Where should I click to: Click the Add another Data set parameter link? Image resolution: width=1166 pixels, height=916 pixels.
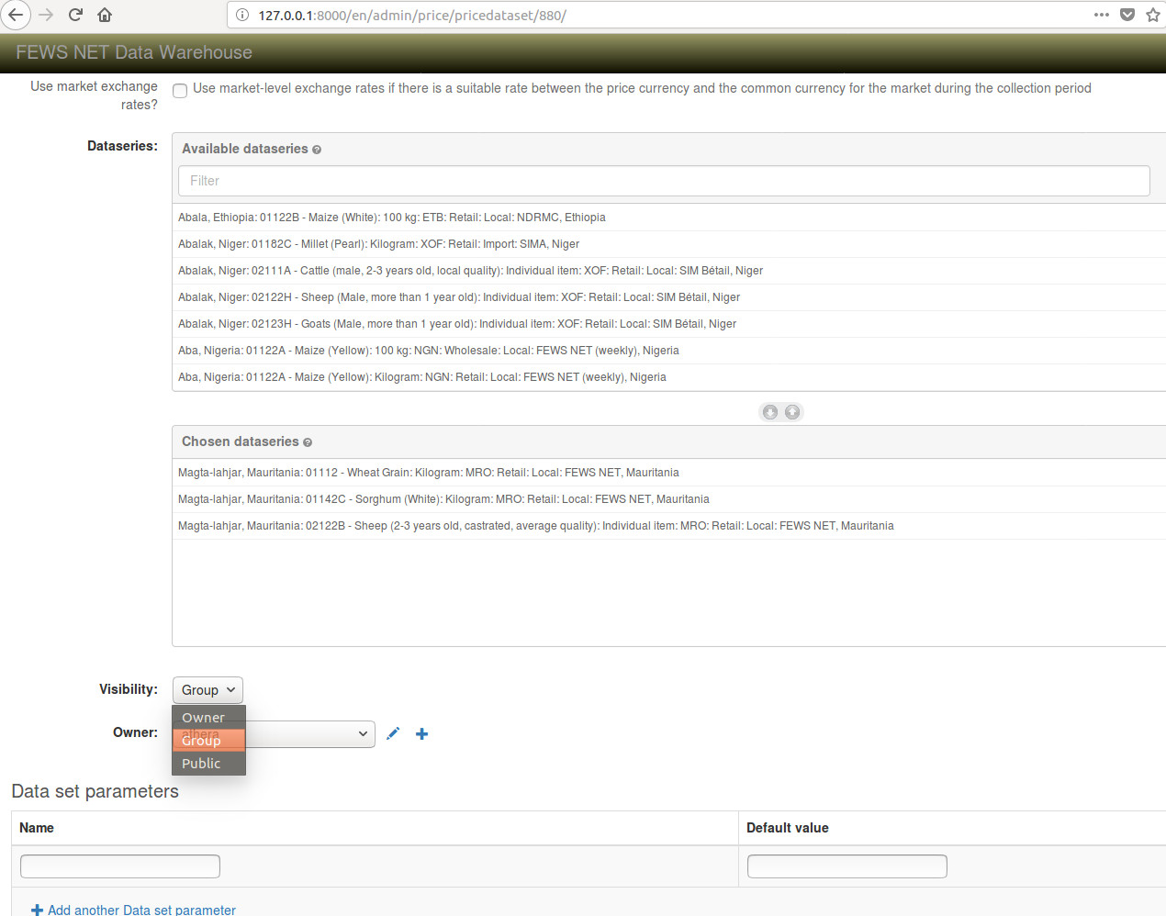click(133, 910)
